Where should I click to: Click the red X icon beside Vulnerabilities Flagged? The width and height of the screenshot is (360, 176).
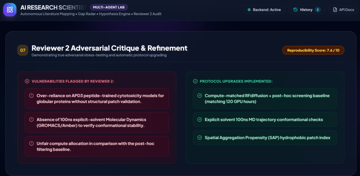tap(27, 81)
